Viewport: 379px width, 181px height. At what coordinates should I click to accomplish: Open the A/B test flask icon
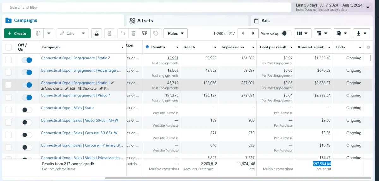(97, 33)
